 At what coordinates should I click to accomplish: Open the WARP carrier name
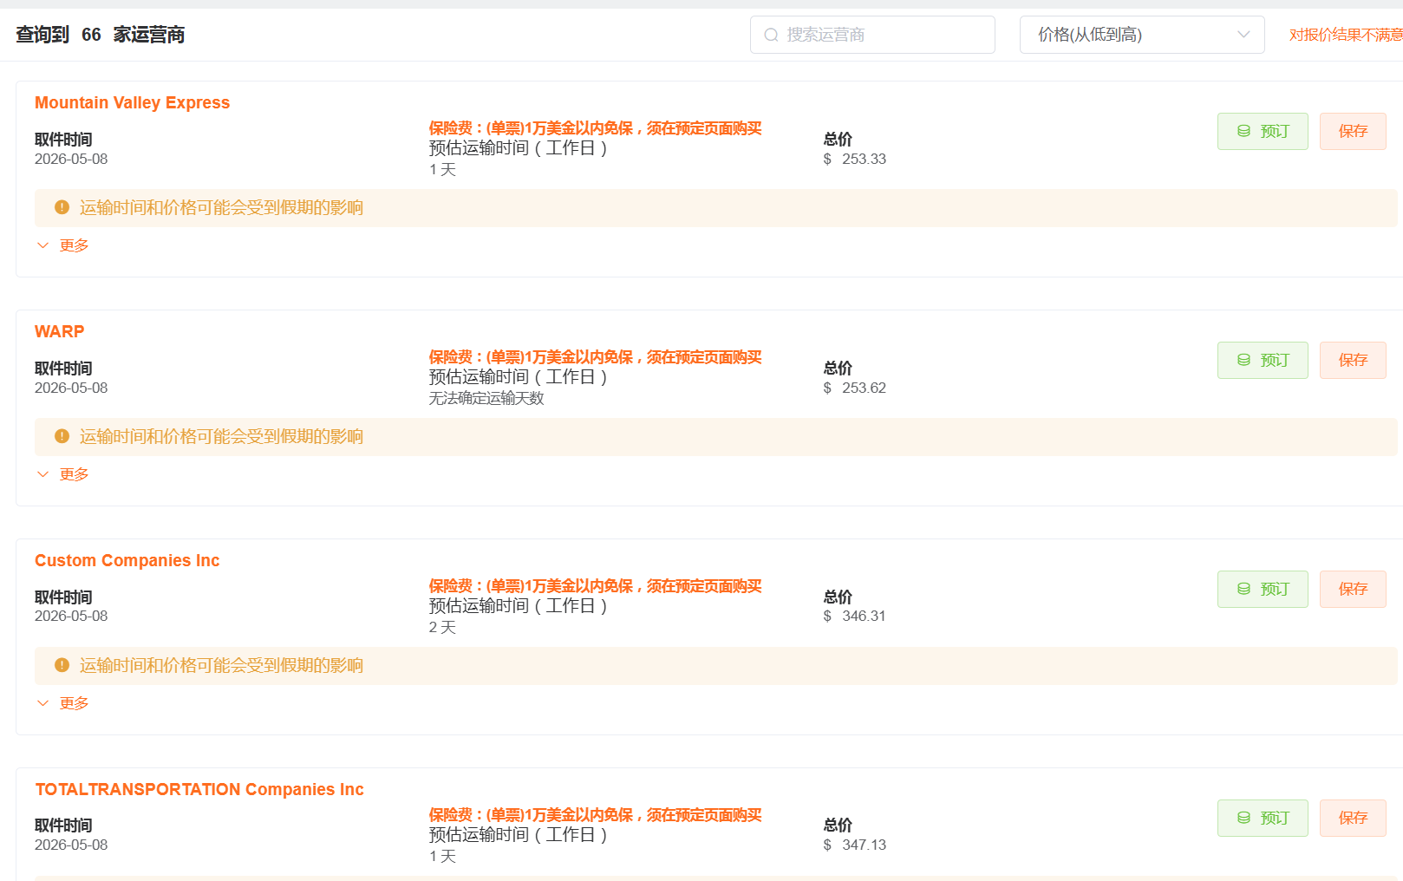pos(59,331)
